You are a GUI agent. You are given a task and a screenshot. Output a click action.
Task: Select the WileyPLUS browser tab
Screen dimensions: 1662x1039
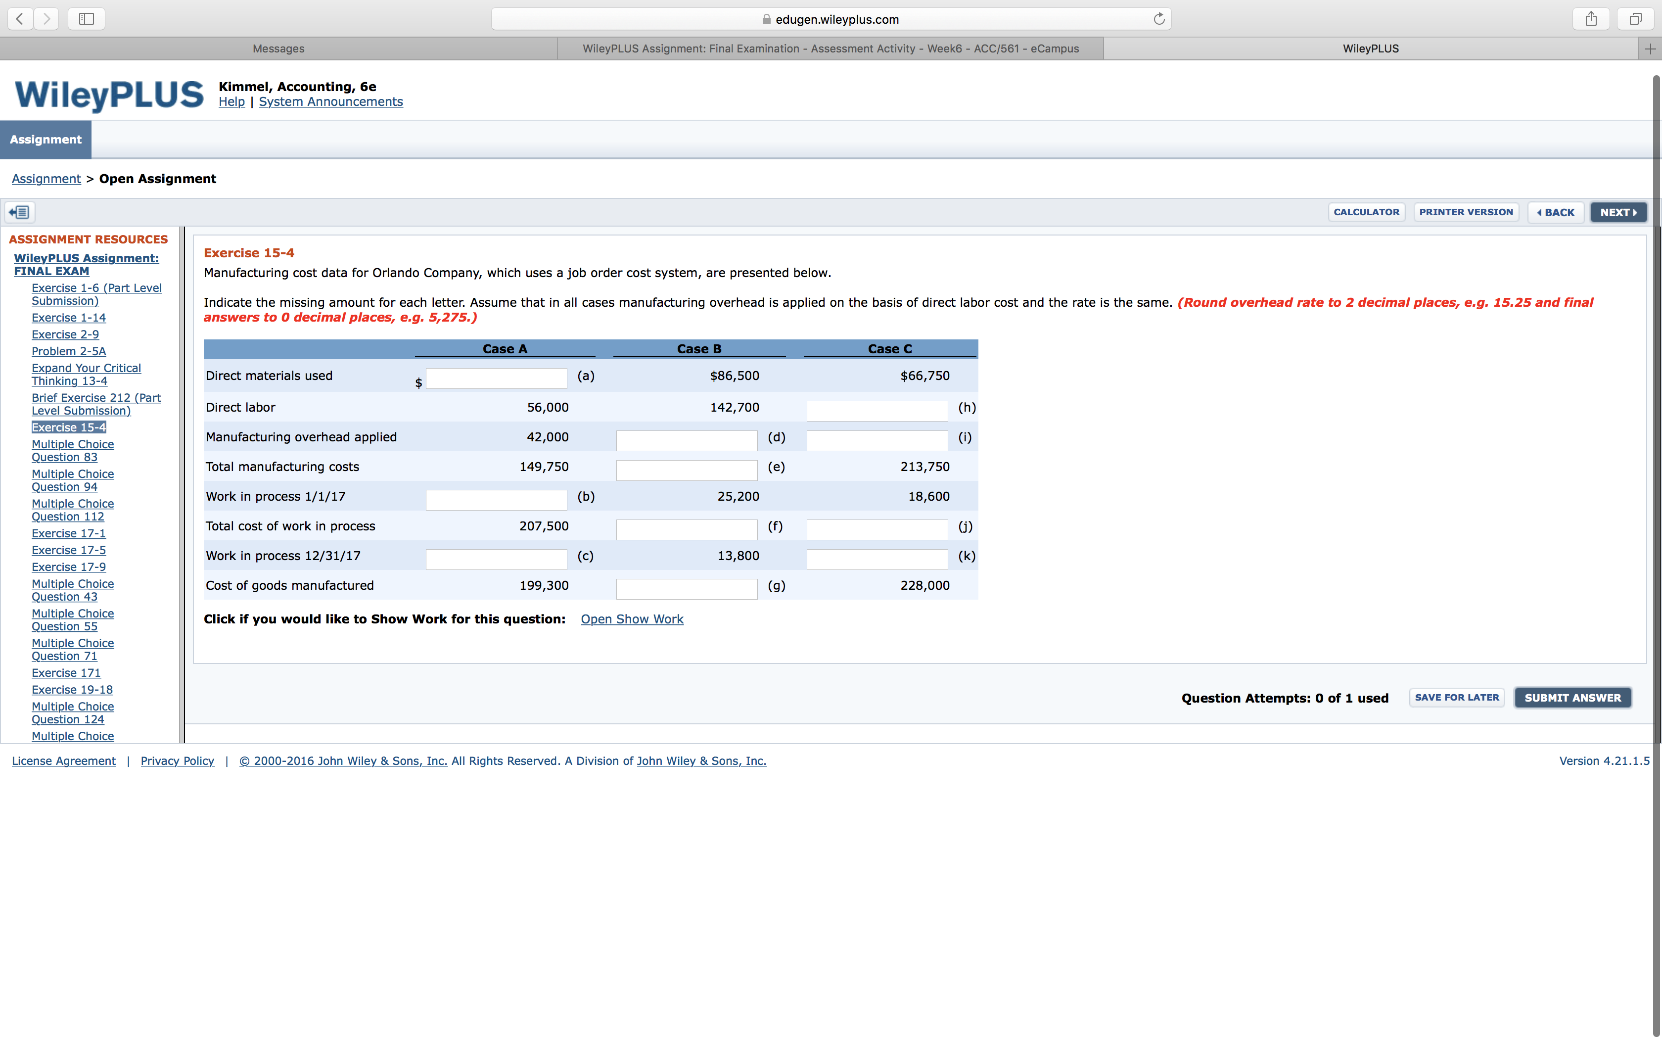point(1371,48)
